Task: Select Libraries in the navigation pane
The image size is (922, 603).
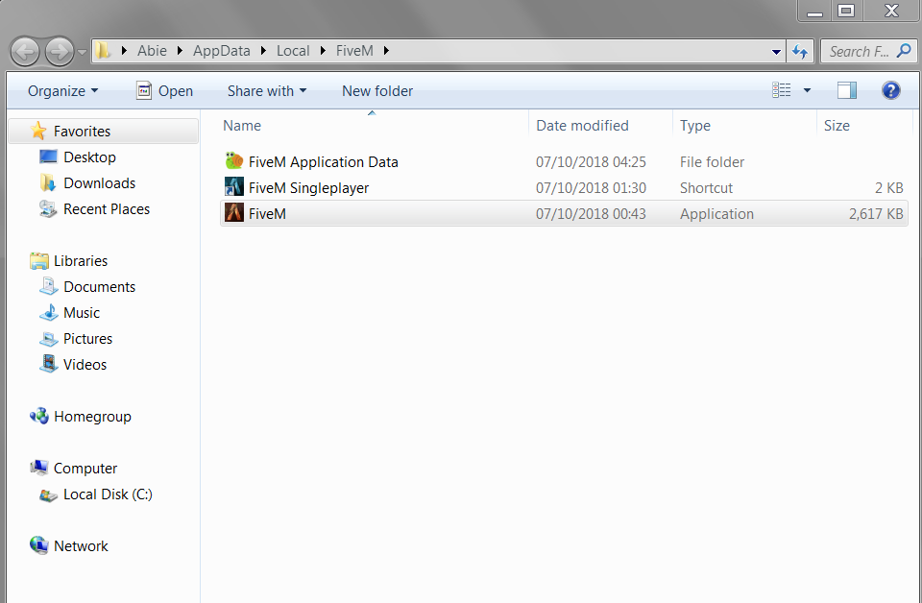Action: click(81, 260)
